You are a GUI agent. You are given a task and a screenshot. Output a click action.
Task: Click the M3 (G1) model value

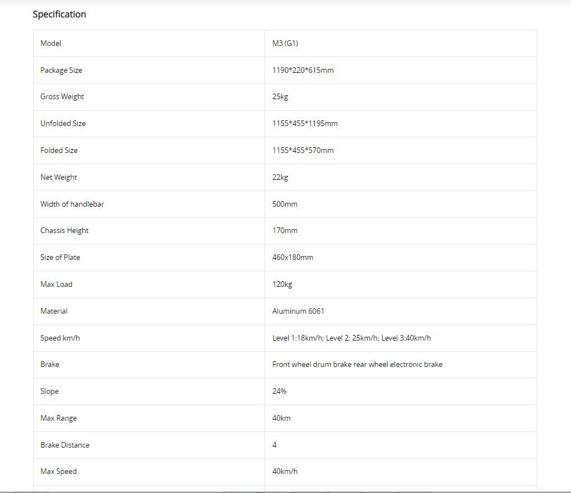tap(285, 43)
